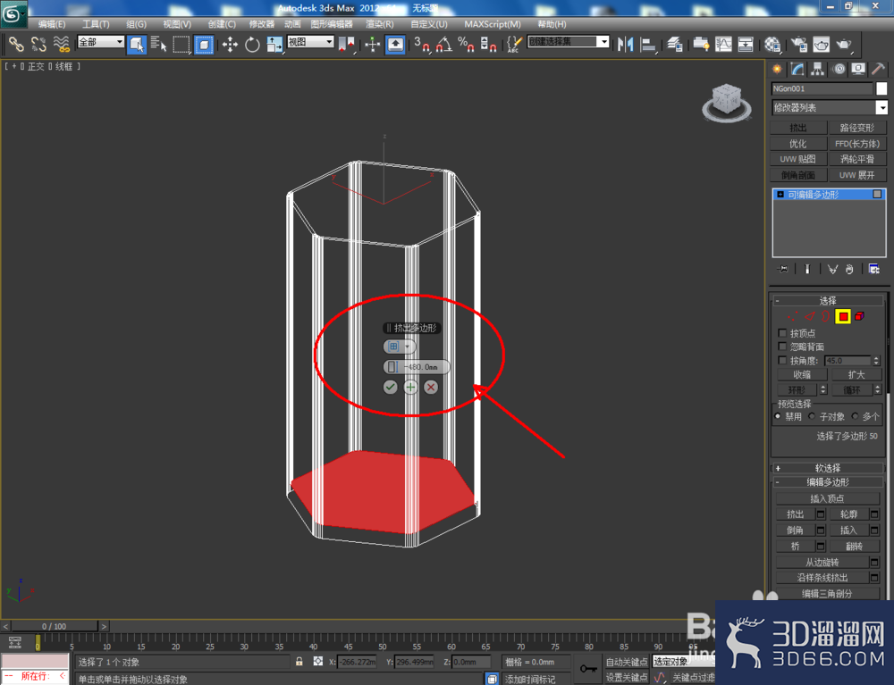Collapse the 编辑多边形 rollout
The height and width of the screenshot is (685, 894).
point(827,482)
